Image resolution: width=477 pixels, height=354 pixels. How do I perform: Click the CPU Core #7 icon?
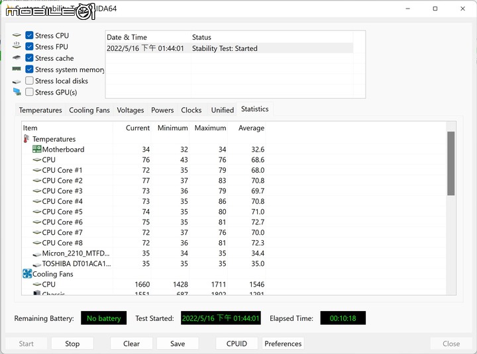(x=37, y=232)
